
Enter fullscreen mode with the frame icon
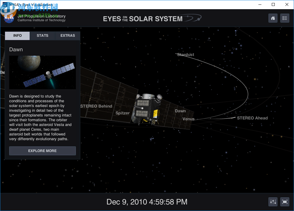click(x=285, y=202)
